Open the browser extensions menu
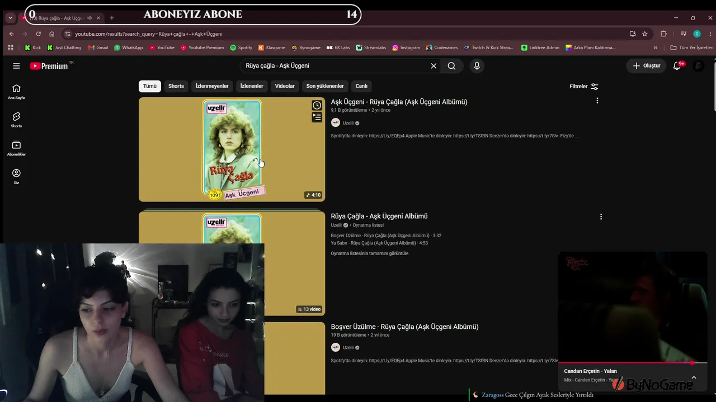Screen dimensions: 716x402 (663, 33)
